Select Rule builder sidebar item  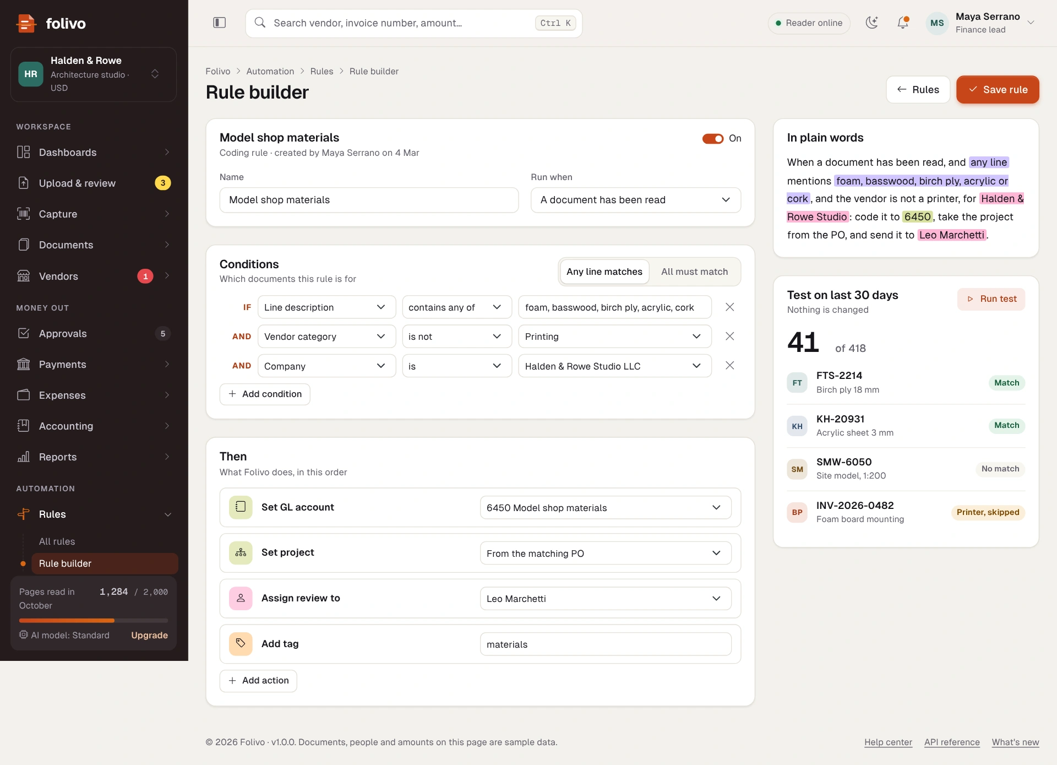tap(105, 563)
